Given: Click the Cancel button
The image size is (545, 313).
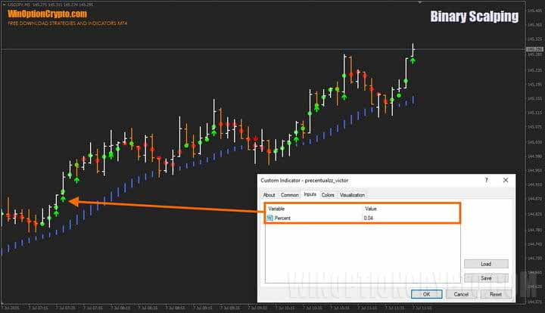Looking at the screenshot, I should click(461, 294).
